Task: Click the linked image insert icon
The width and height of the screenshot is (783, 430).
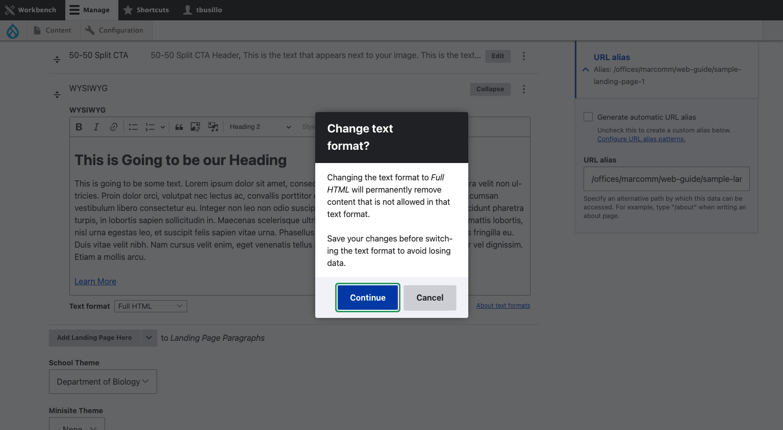Action: tap(195, 127)
